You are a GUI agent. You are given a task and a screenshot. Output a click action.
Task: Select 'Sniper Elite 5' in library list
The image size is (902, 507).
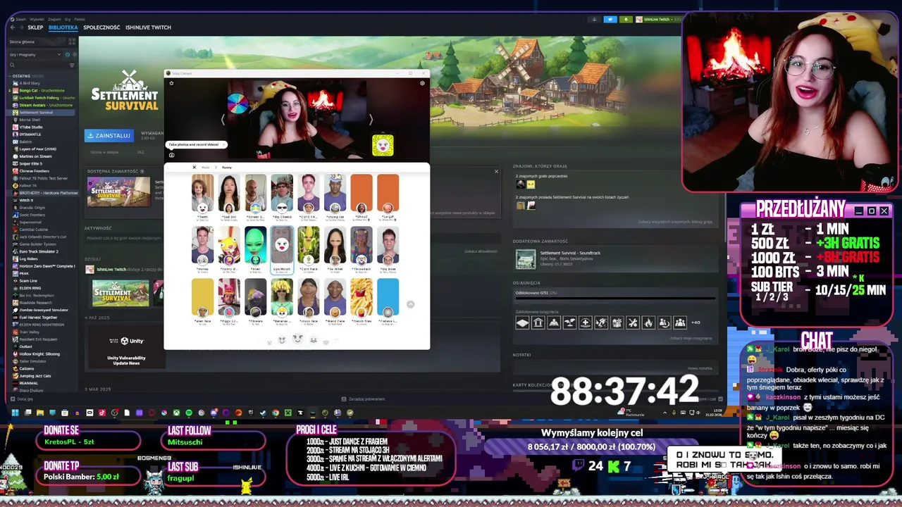[x=31, y=163]
